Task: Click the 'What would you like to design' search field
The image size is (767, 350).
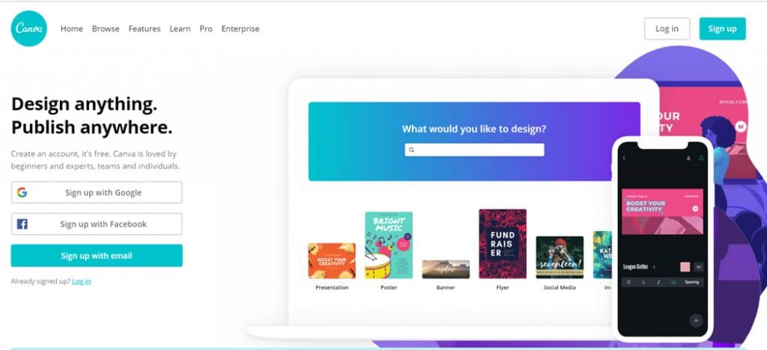Action: pos(474,150)
